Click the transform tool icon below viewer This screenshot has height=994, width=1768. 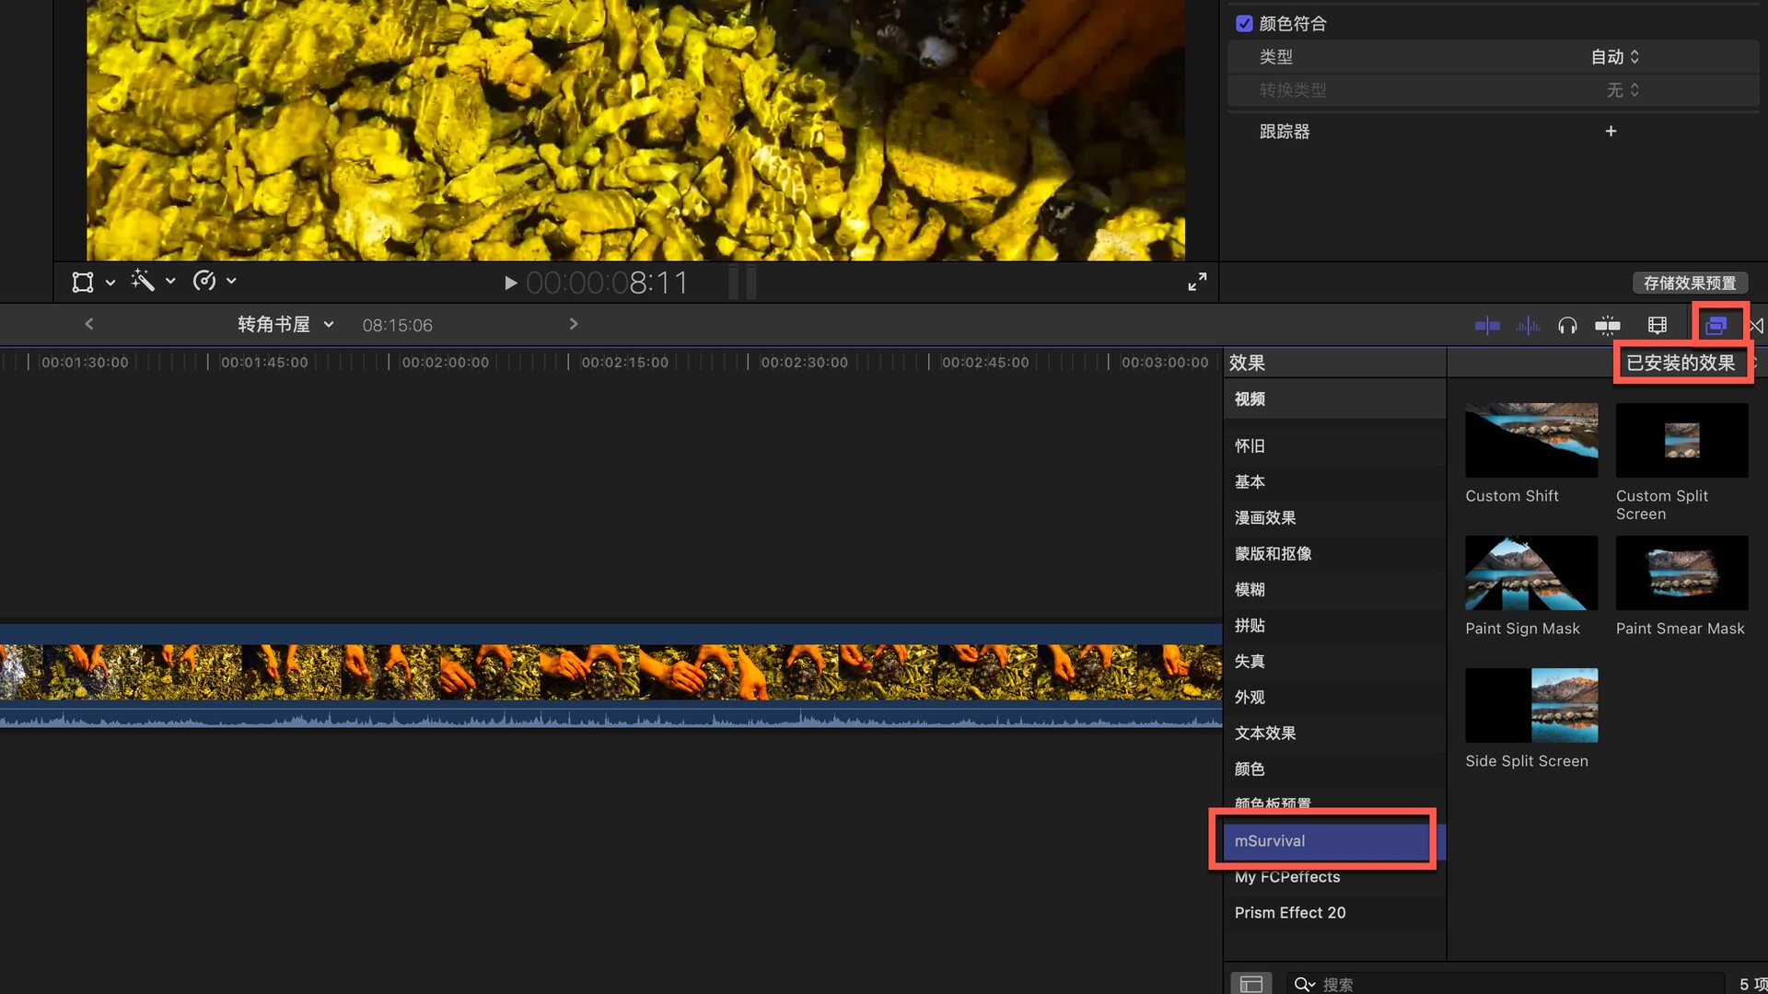point(83,282)
